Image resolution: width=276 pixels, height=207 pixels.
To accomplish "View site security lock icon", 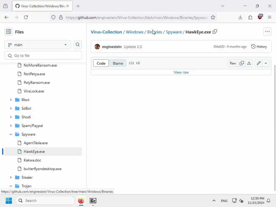I will pyautogui.click(x=61, y=17).
